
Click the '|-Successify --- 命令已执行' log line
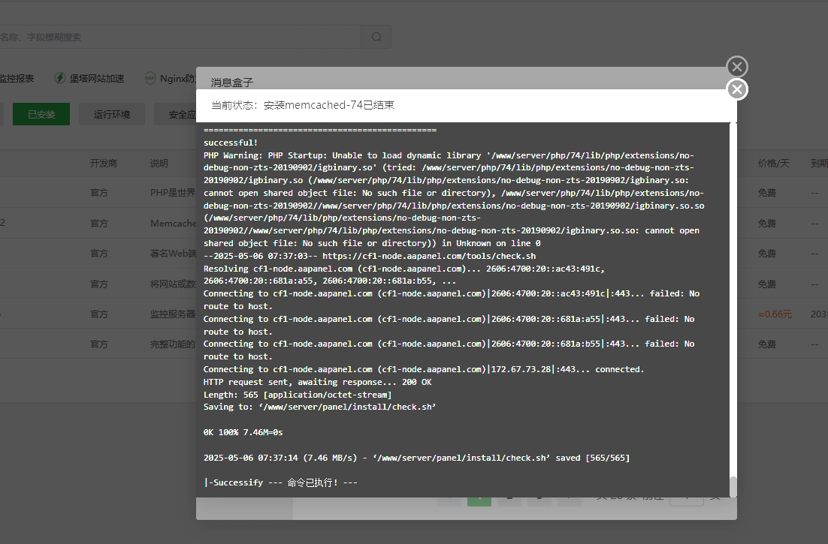point(280,482)
